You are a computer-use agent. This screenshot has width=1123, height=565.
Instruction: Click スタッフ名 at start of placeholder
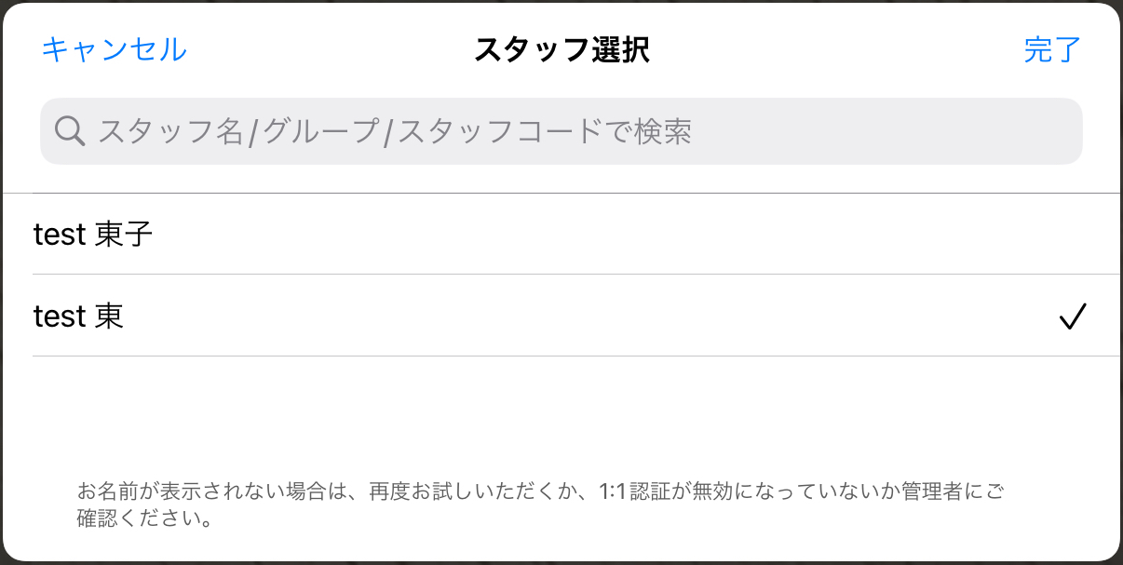[170, 131]
